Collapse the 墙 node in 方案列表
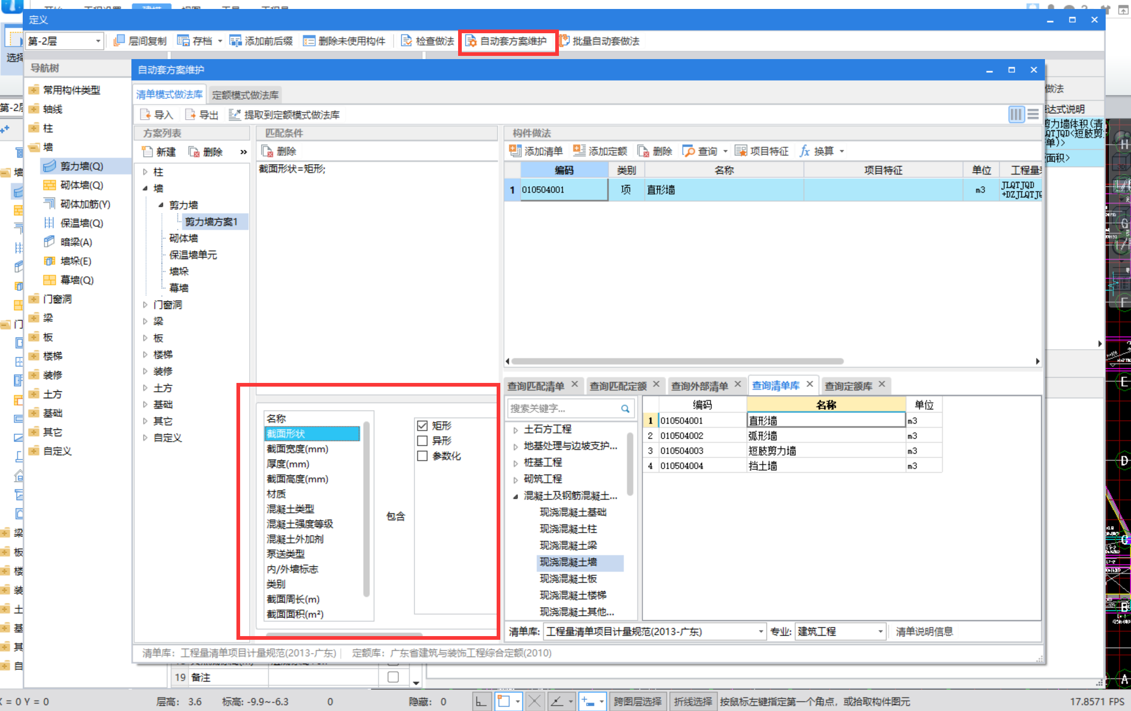 [145, 188]
